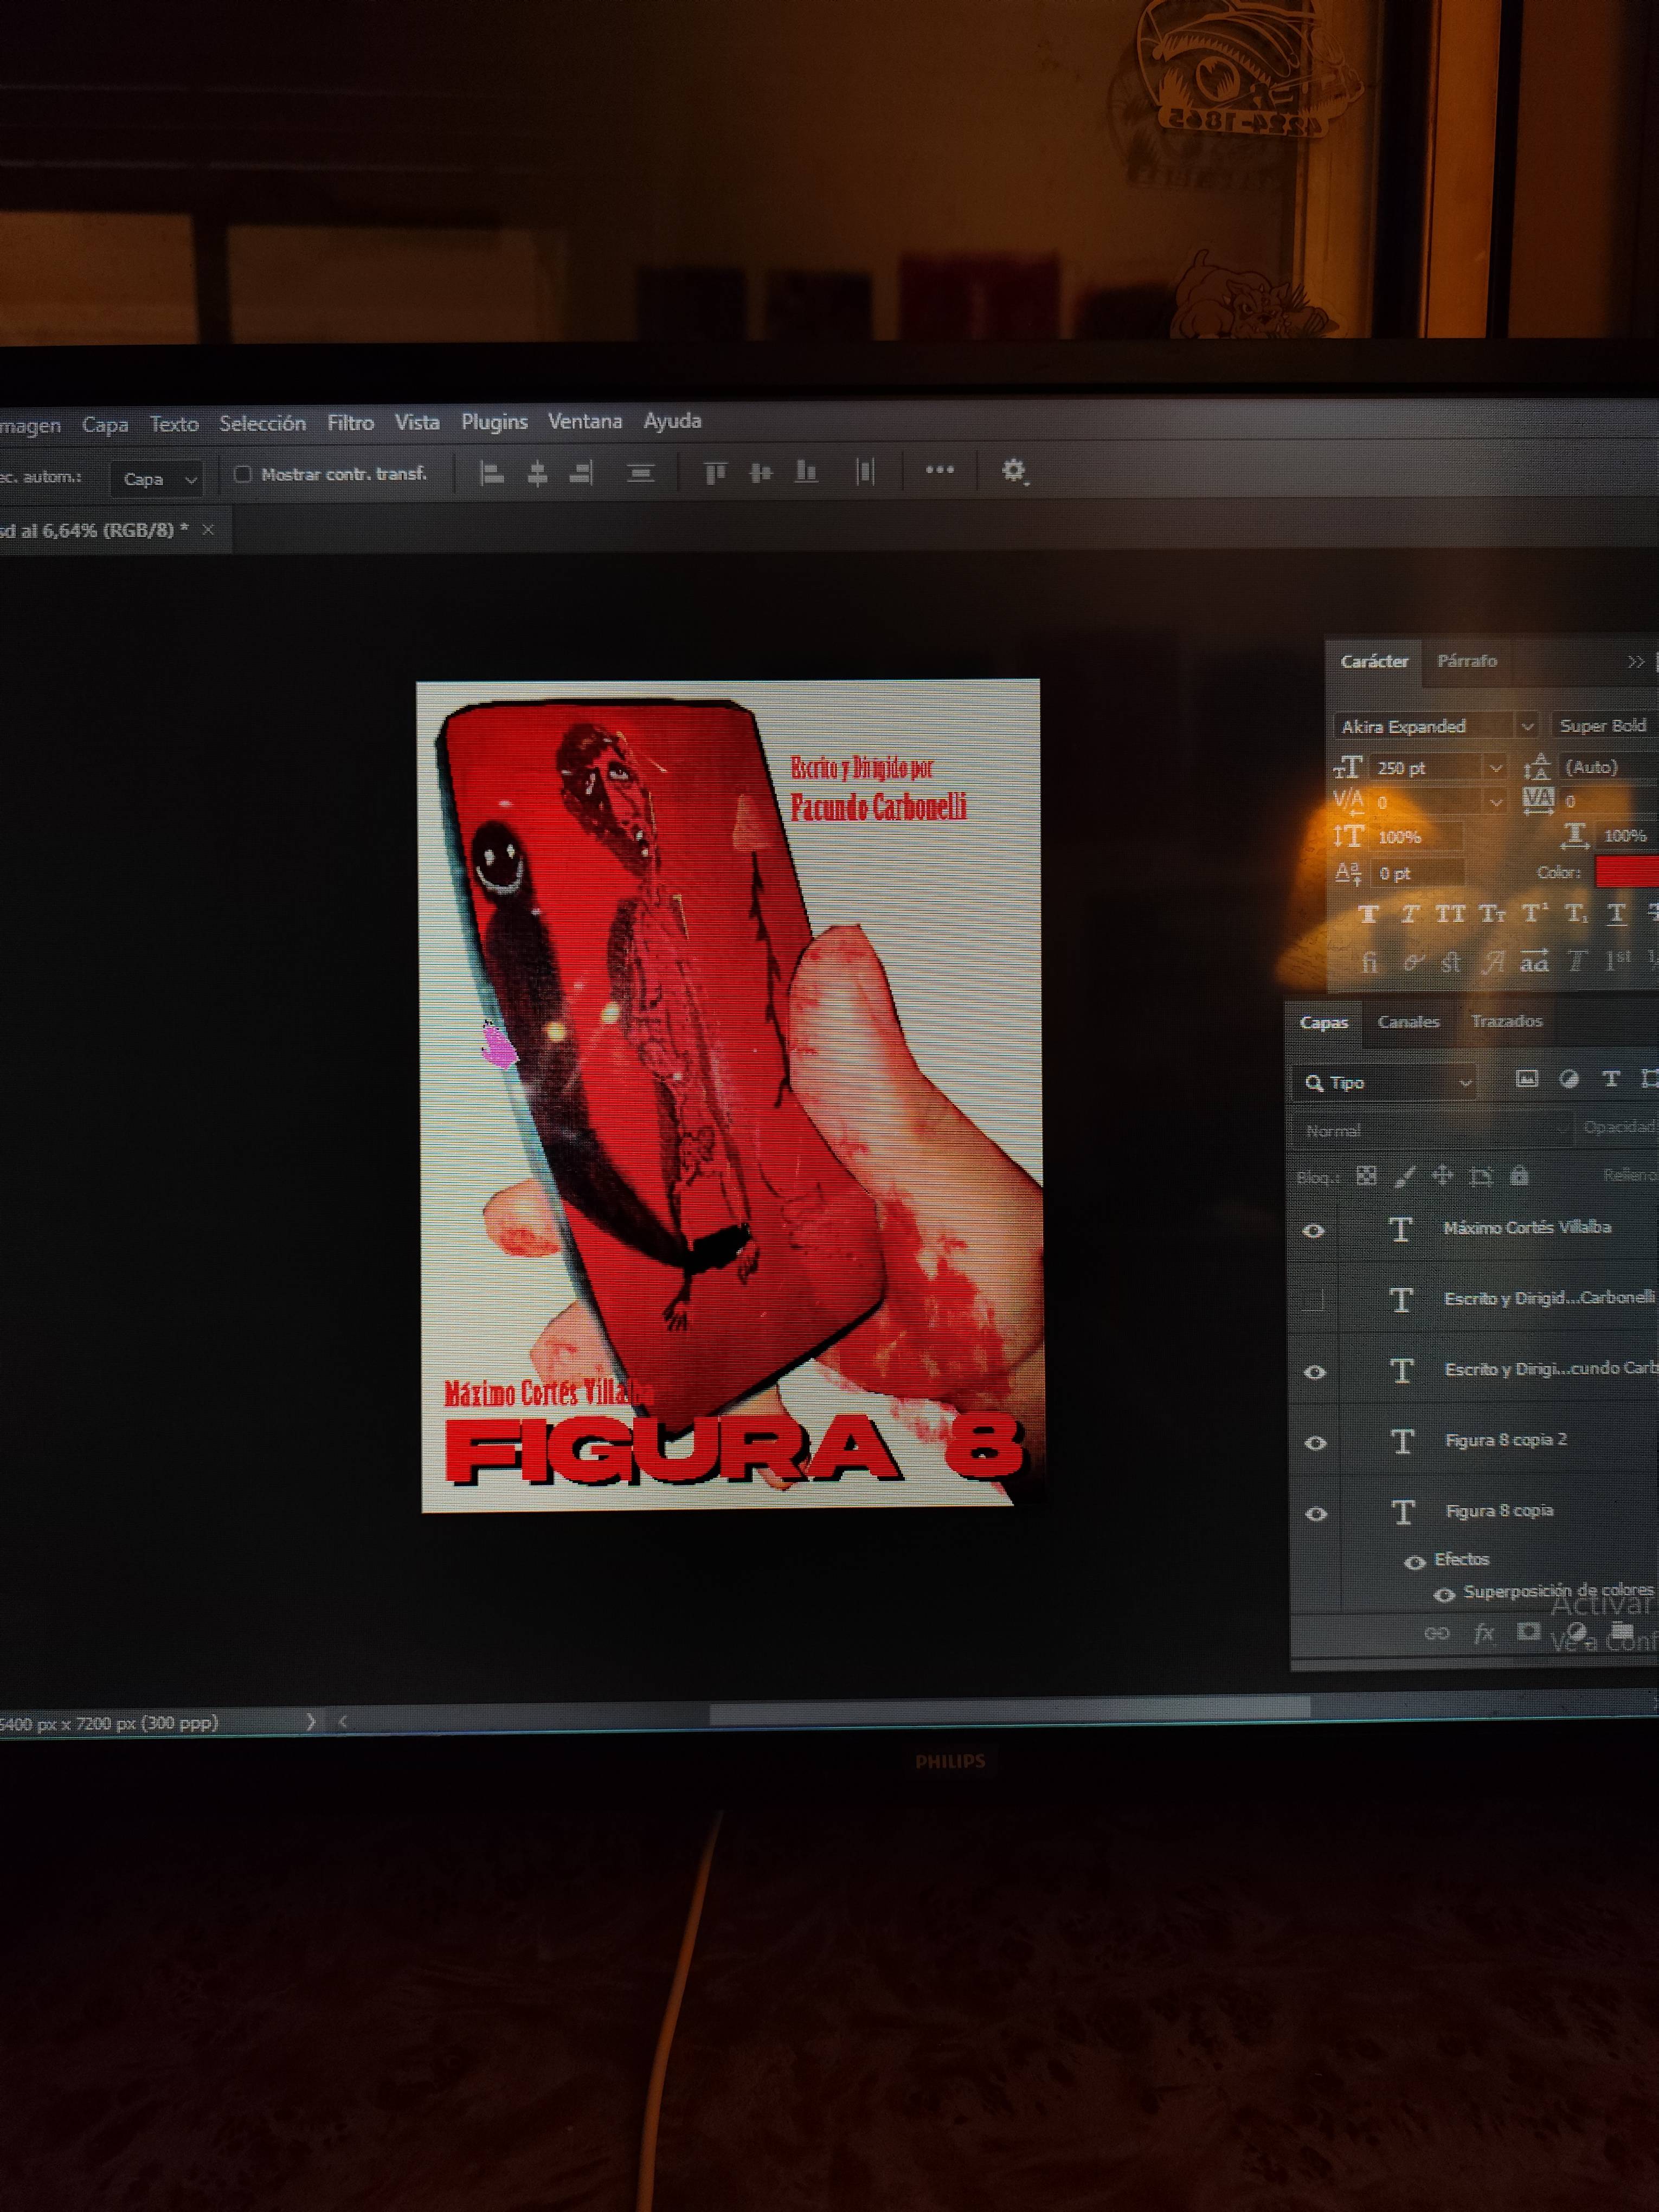1659x2212 pixels.
Task: Align right edges in options bar
Action: coord(581,473)
